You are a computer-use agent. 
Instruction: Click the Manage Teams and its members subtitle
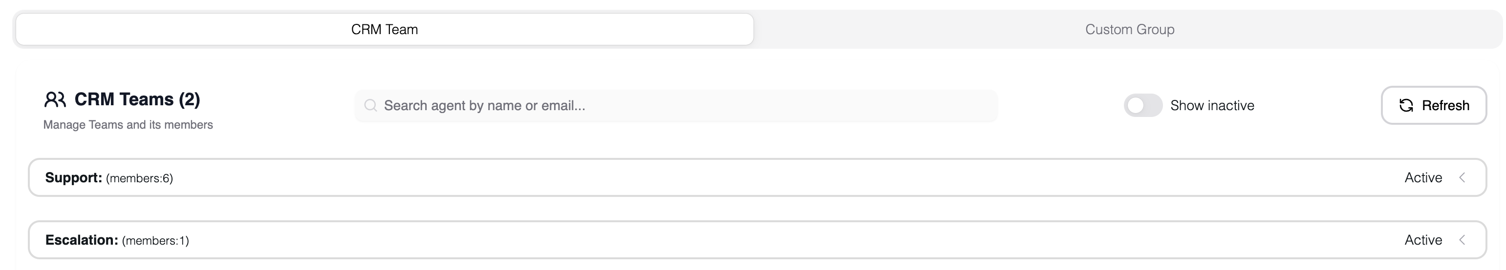[x=128, y=125]
